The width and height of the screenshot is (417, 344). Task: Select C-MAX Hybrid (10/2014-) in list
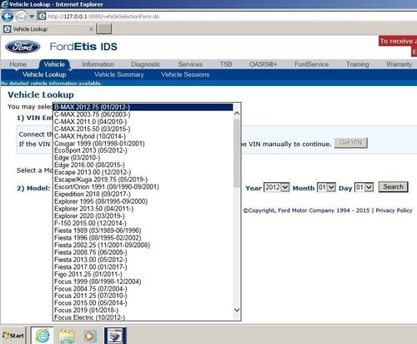(143, 136)
